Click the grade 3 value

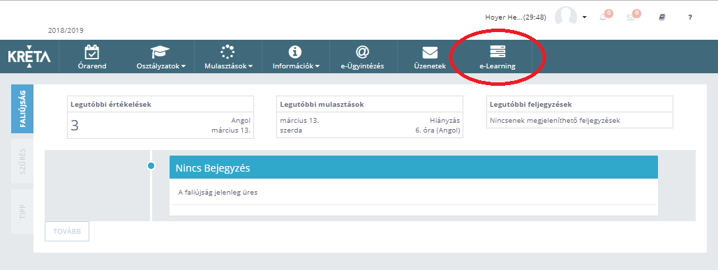click(75, 125)
